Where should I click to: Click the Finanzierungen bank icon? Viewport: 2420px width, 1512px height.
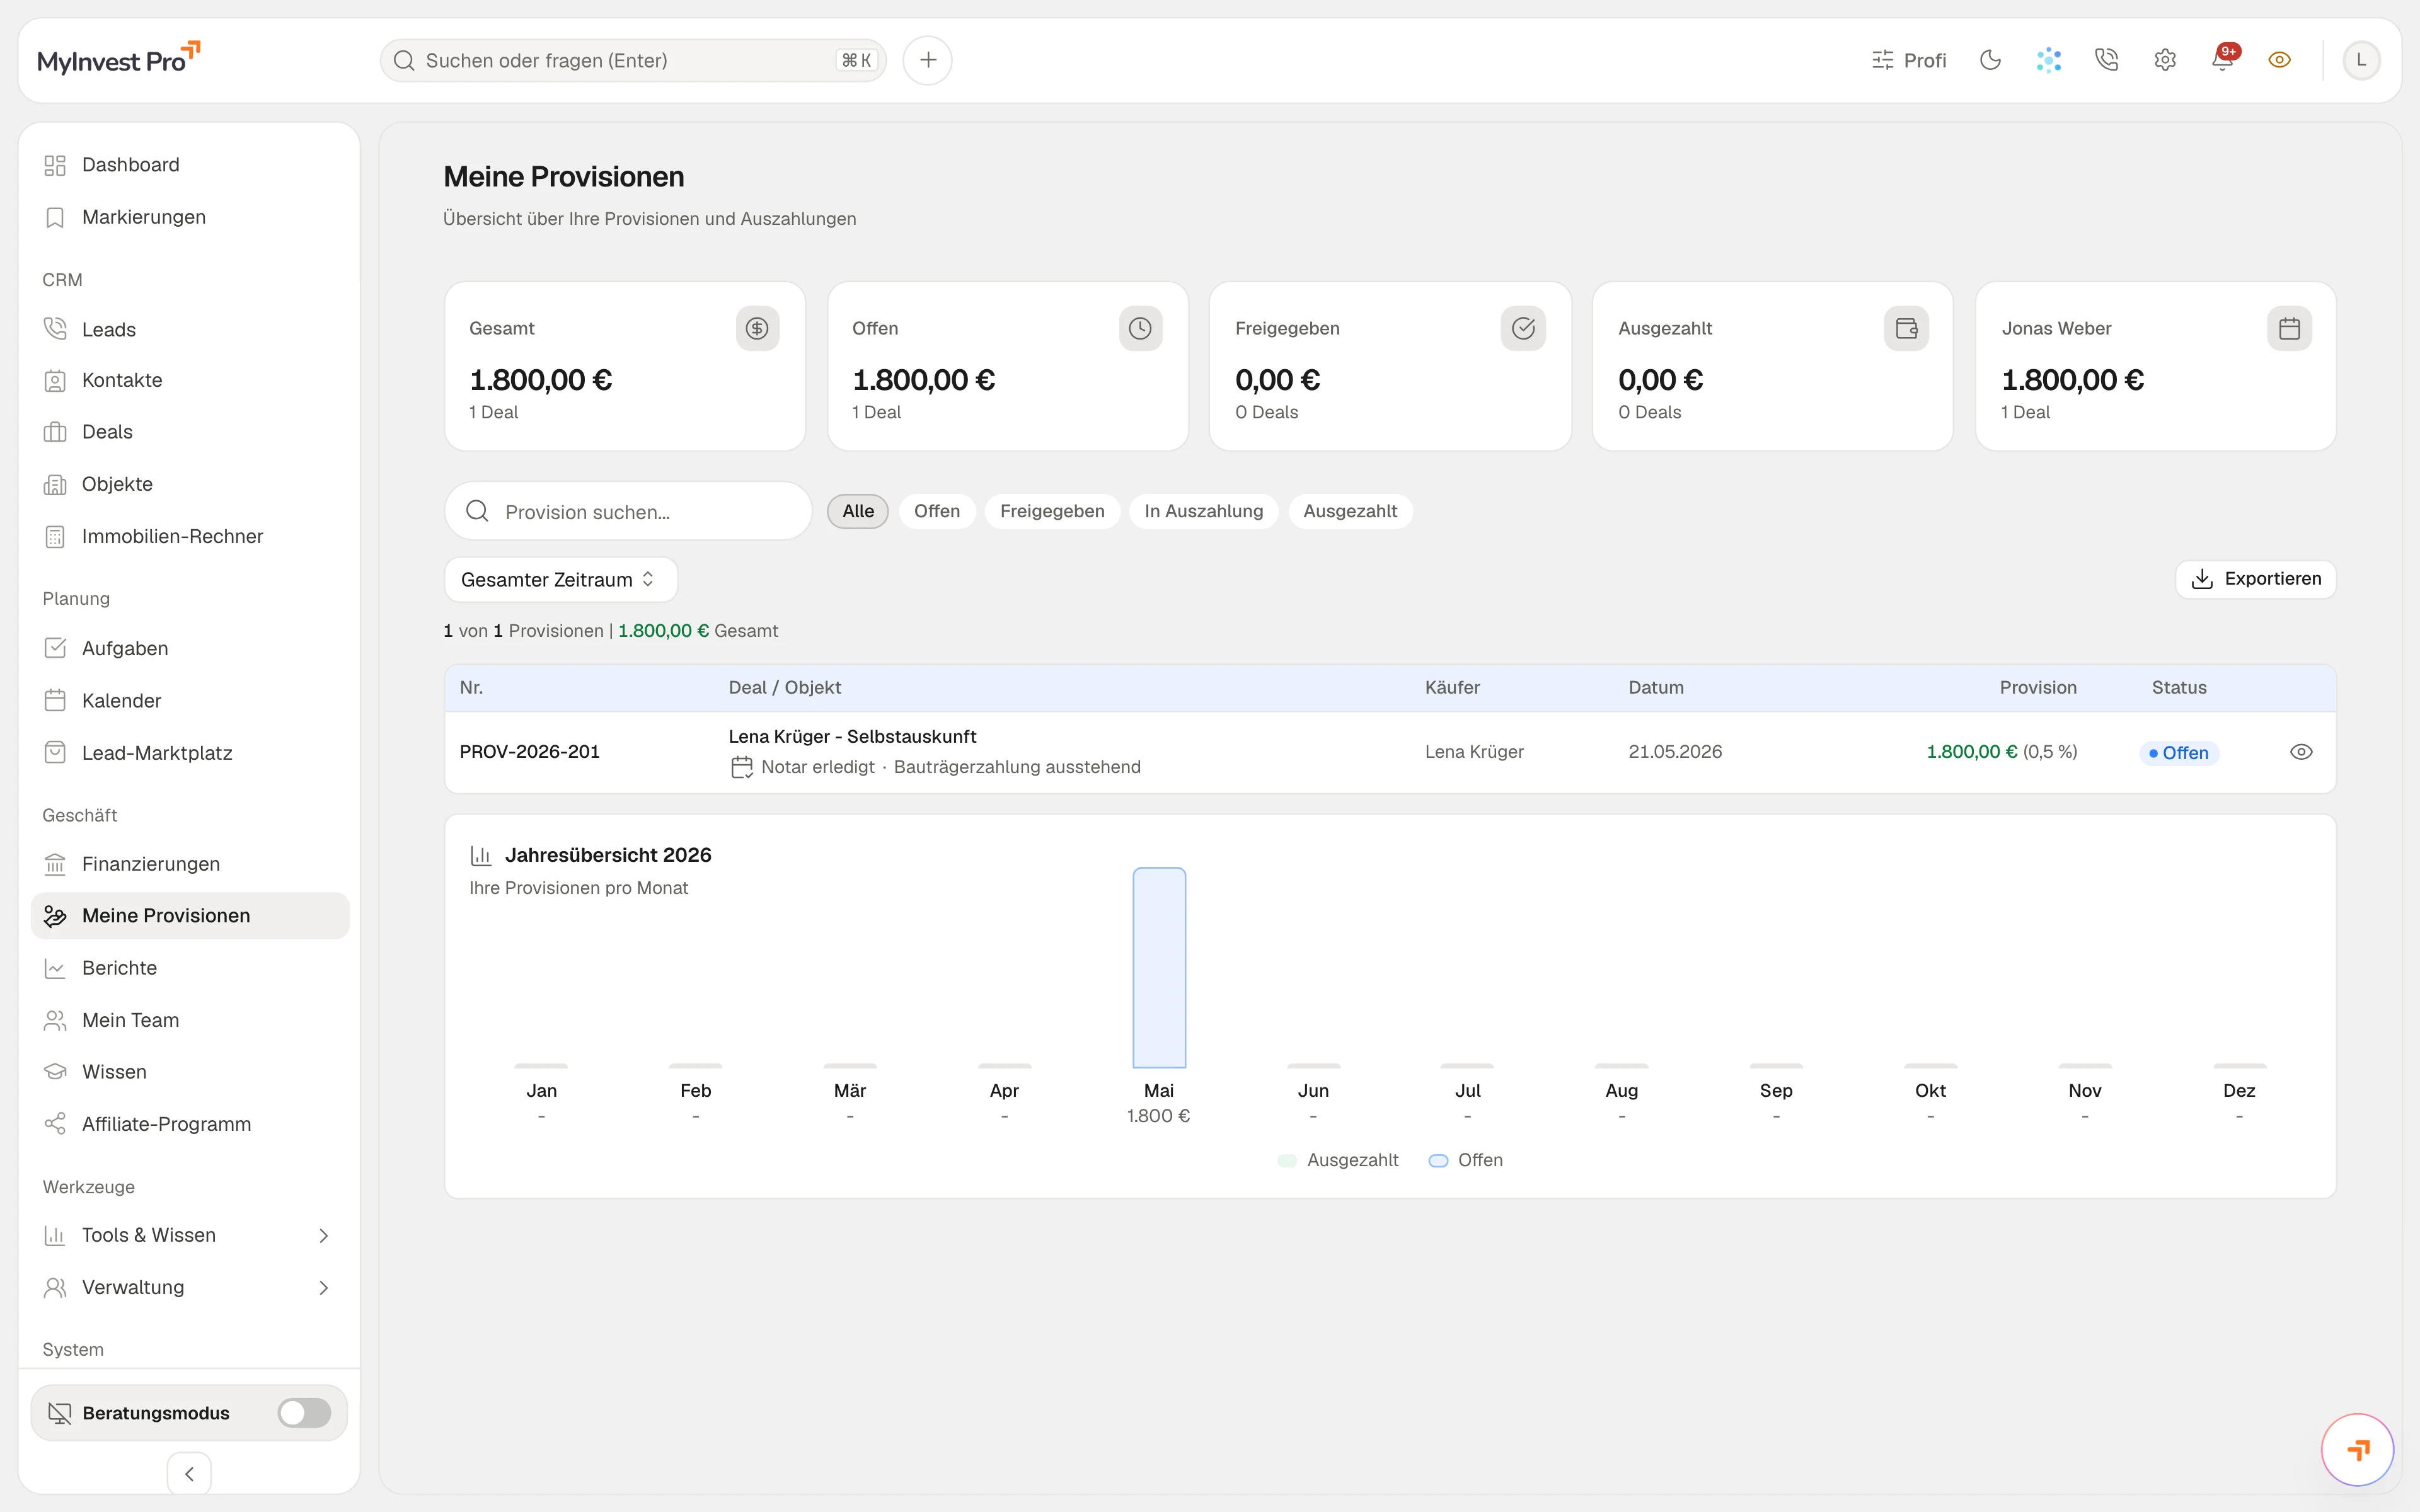pos(55,864)
